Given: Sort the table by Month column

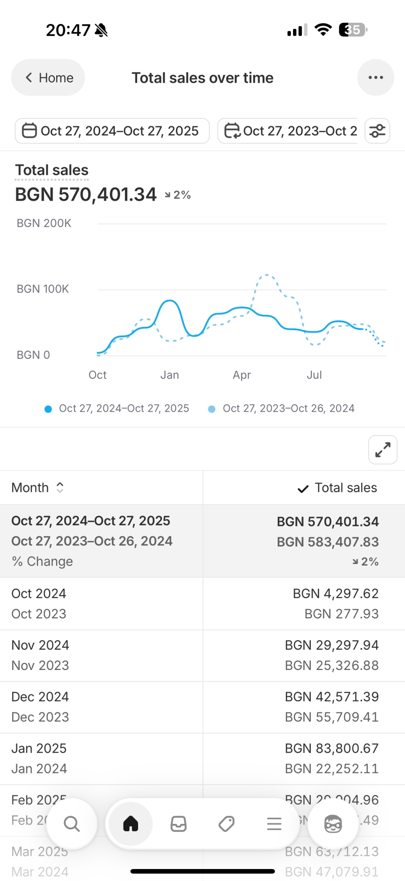Looking at the screenshot, I should 38,487.
